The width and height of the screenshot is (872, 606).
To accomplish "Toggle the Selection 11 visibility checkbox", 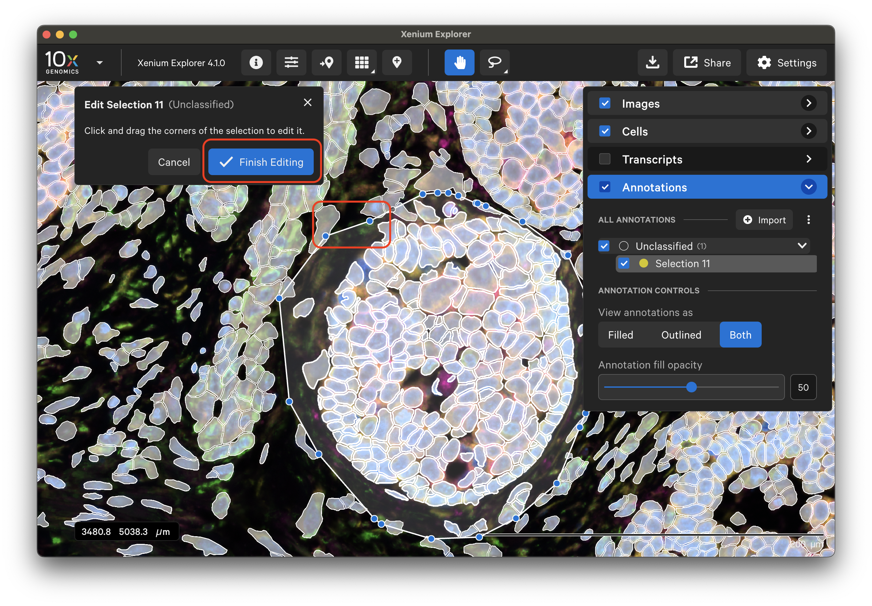I will (x=624, y=263).
